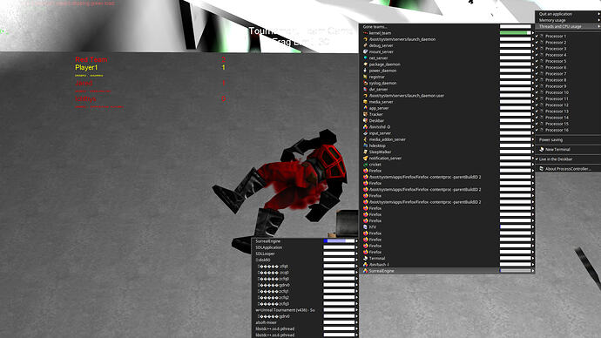Image resolution: width=601 pixels, height=338 pixels.
Task: Click the NTV process icon
Action: (365, 226)
